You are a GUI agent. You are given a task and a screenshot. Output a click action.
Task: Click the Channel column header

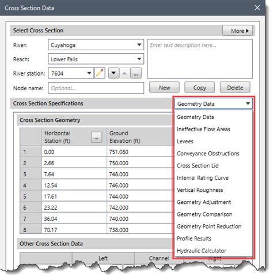click(159, 258)
